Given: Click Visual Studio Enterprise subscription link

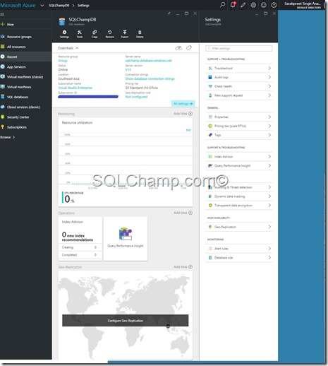Looking at the screenshot, I should click(75, 88).
